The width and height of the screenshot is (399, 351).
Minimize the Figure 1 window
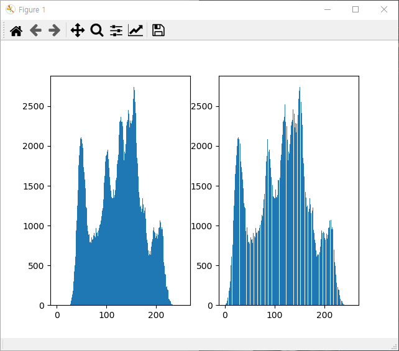(x=328, y=9)
